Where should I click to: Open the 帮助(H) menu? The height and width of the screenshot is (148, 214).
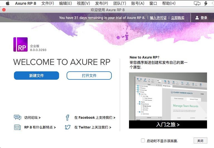pyautogui.click(x=169, y=3)
